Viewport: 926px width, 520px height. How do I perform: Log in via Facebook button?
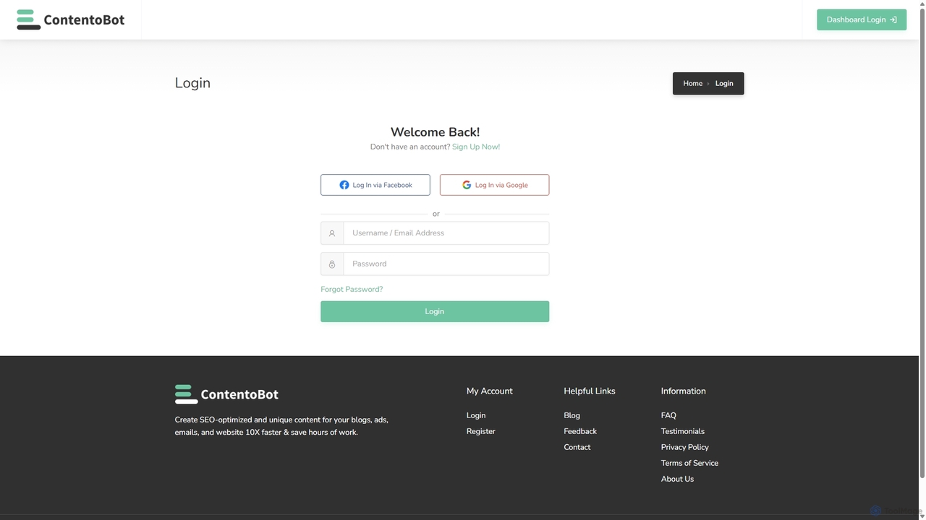point(375,185)
